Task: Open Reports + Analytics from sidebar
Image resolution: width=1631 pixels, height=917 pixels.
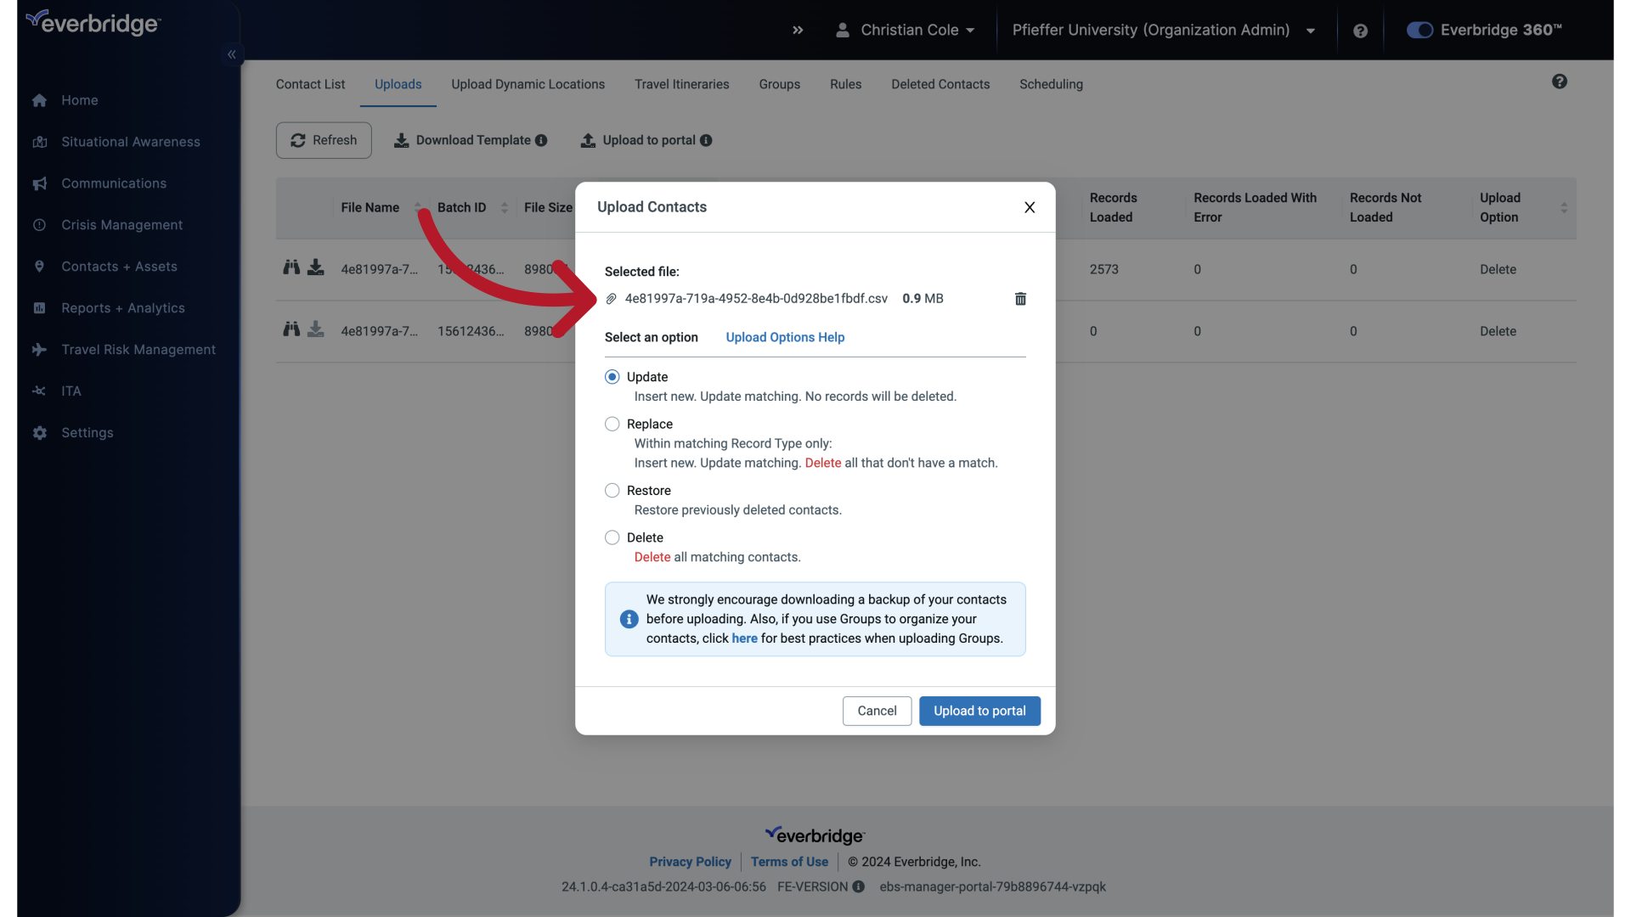Action: 39,307
